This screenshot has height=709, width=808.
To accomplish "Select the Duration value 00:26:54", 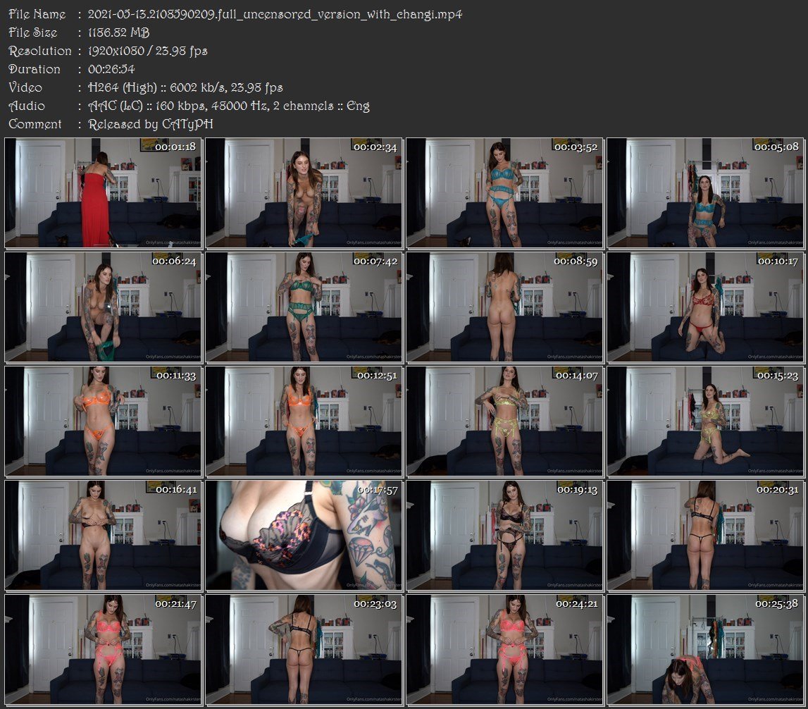I will click(x=111, y=69).
